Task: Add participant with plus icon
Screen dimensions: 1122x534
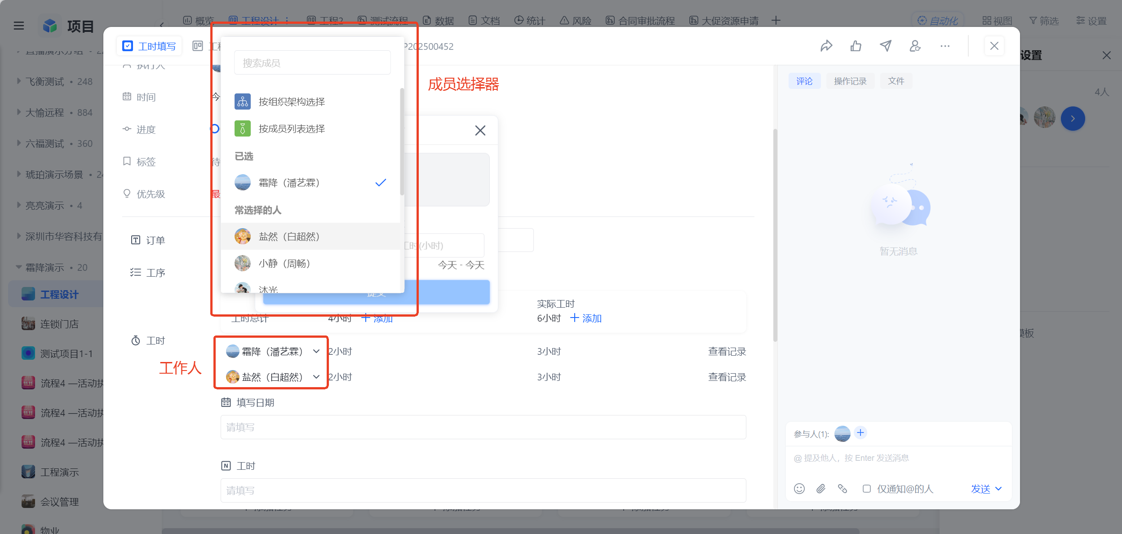Action: tap(860, 433)
